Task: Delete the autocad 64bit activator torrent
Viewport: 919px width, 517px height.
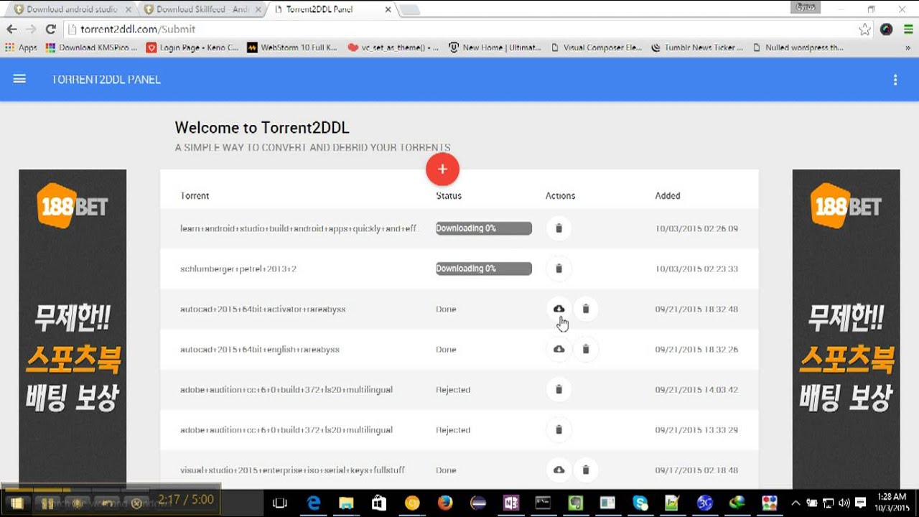Action: click(x=585, y=309)
